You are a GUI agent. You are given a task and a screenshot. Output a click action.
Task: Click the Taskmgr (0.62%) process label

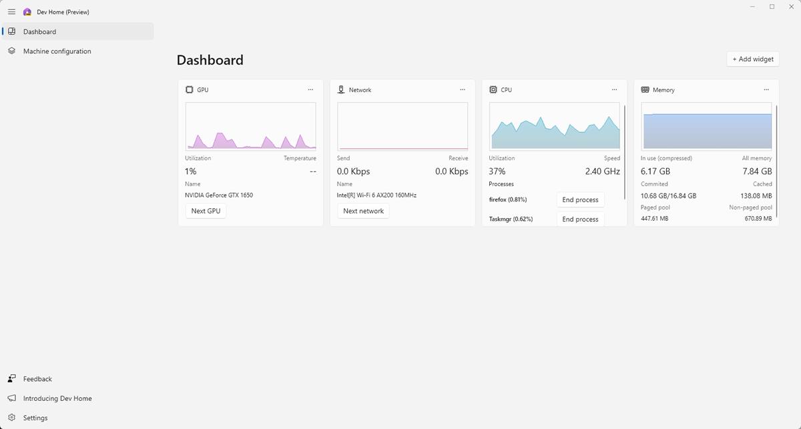tap(511, 219)
